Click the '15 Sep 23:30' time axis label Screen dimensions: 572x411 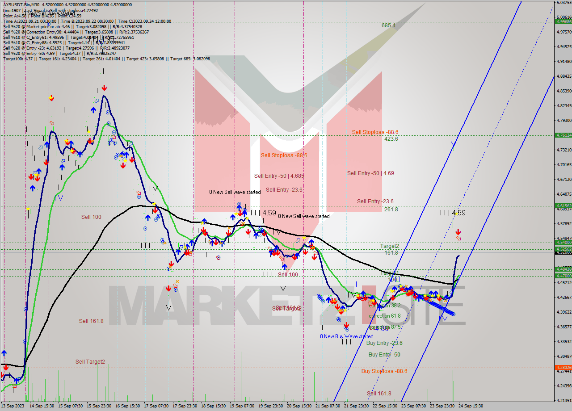pyautogui.click(x=100, y=406)
